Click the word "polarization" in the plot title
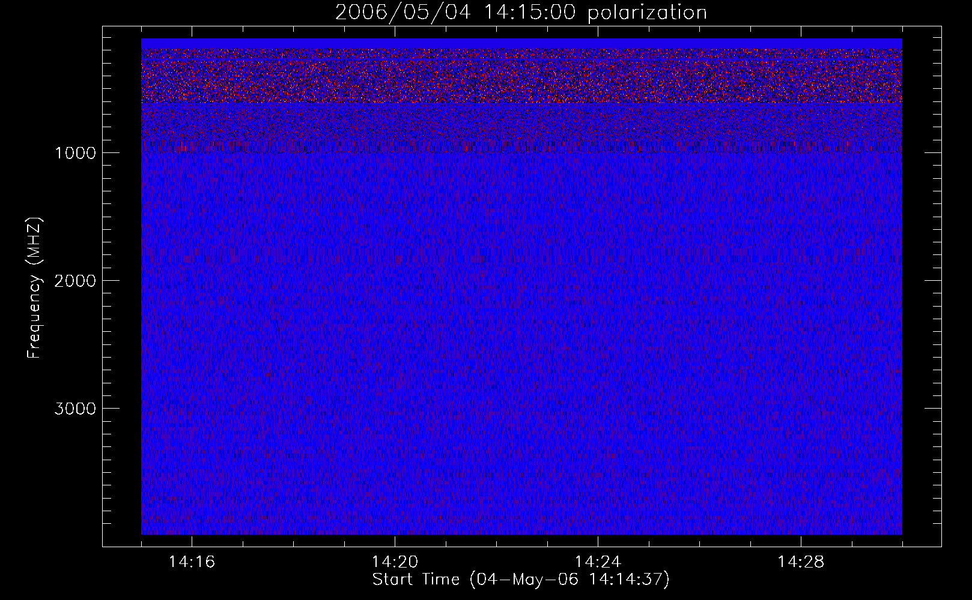 tap(646, 13)
